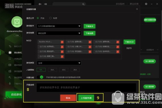Click the green 上线服务器 button

(x=86, y=98)
